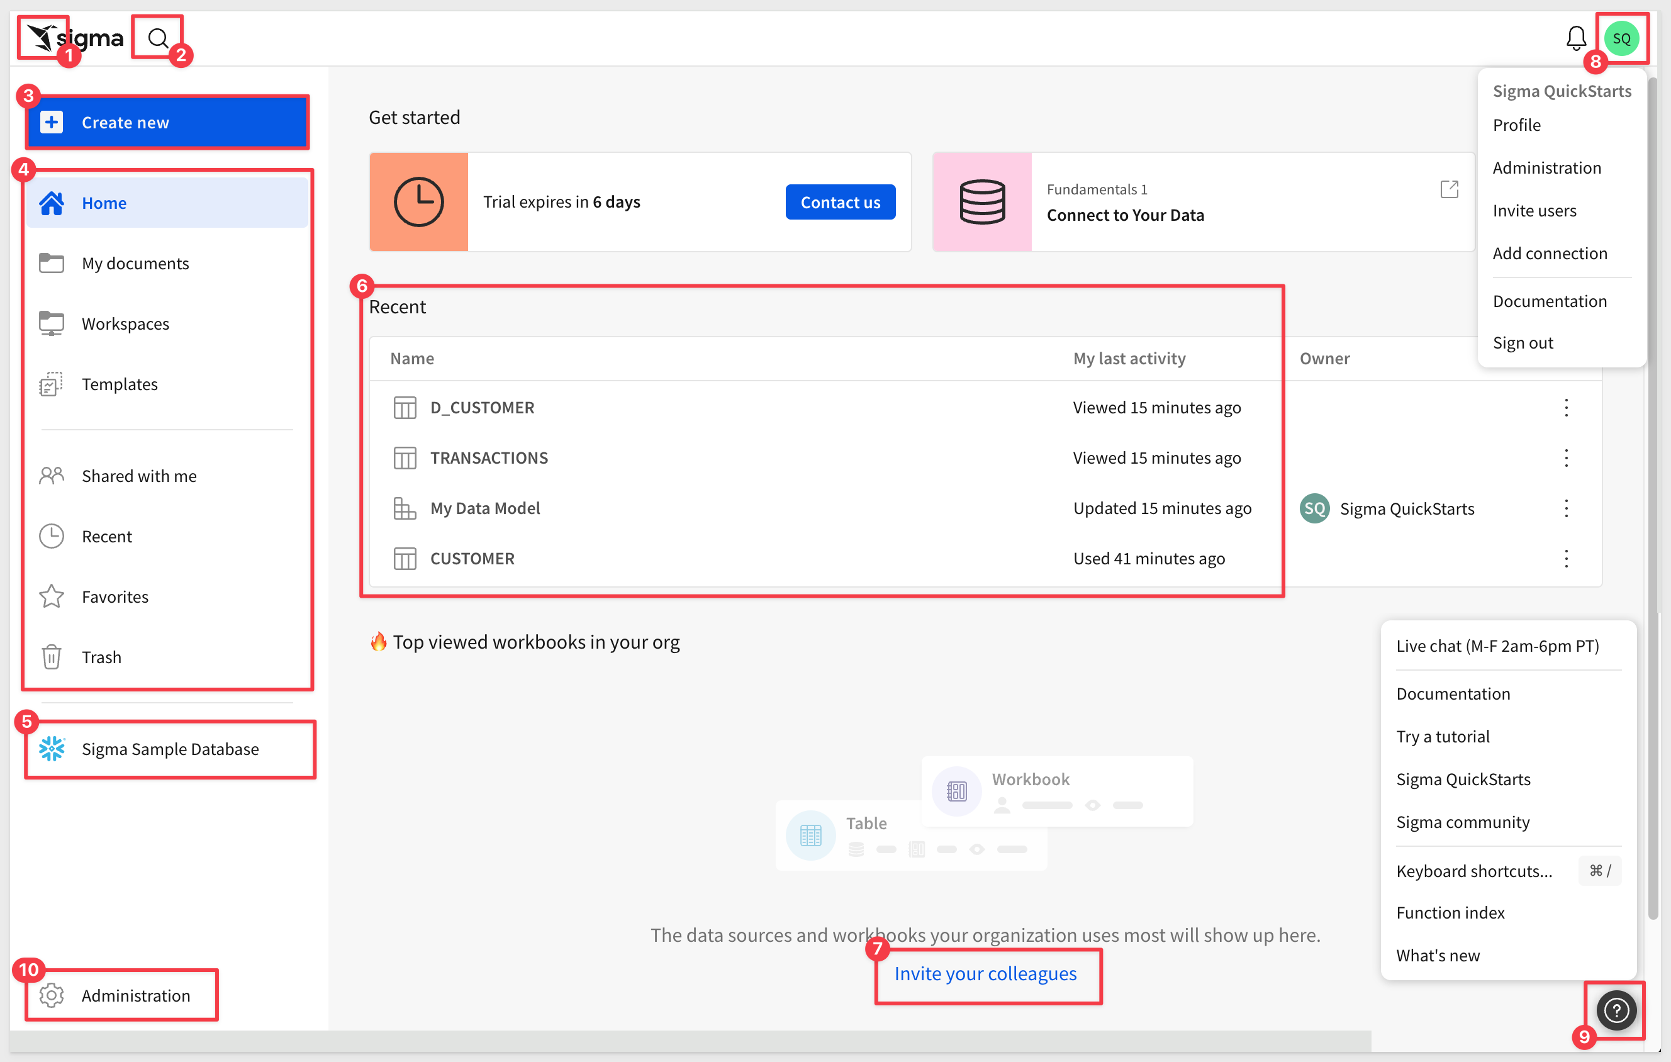Click the table icon beside D_CUSTOMER
Image resolution: width=1671 pixels, height=1062 pixels.
click(405, 408)
